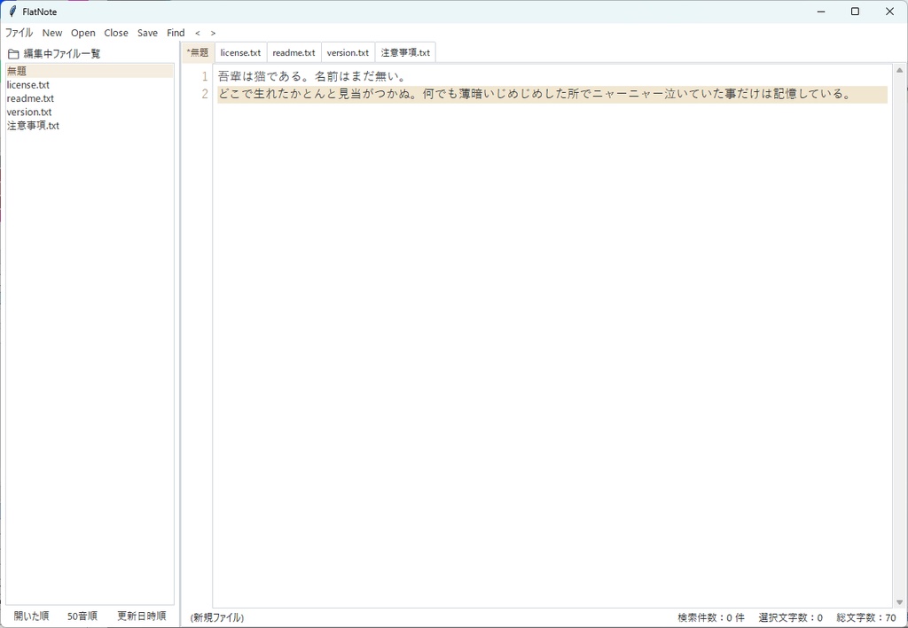Image resolution: width=908 pixels, height=628 pixels.
Task: Open the ファイル menu
Action: click(x=20, y=33)
